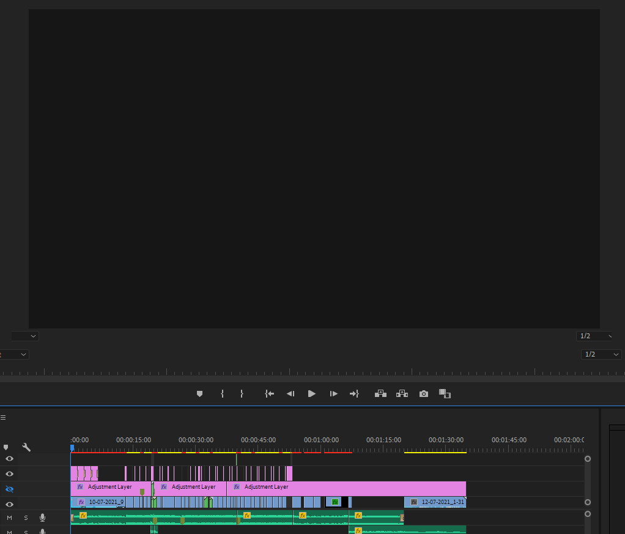Open the dropdown below the monitor's left edge

[24, 335]
